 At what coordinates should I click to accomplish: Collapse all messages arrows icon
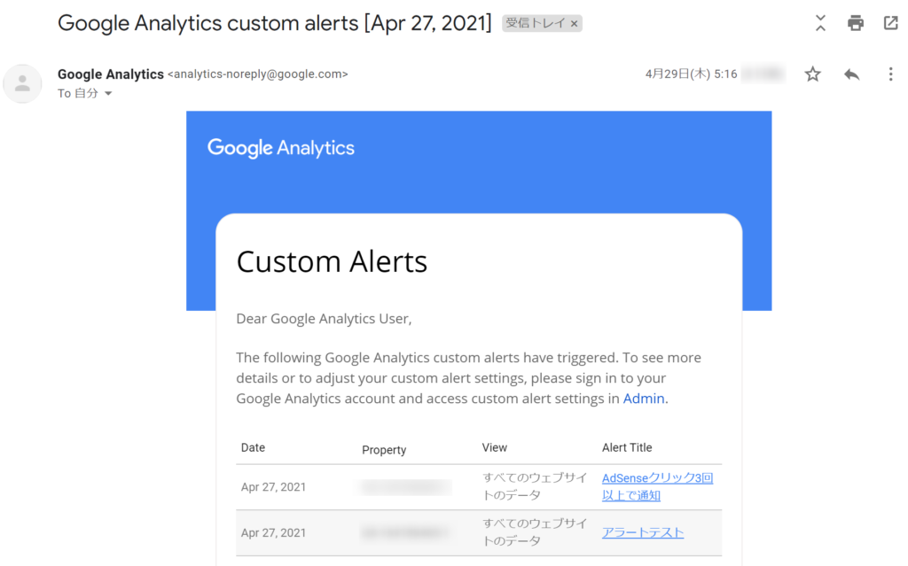click(820, 23)
